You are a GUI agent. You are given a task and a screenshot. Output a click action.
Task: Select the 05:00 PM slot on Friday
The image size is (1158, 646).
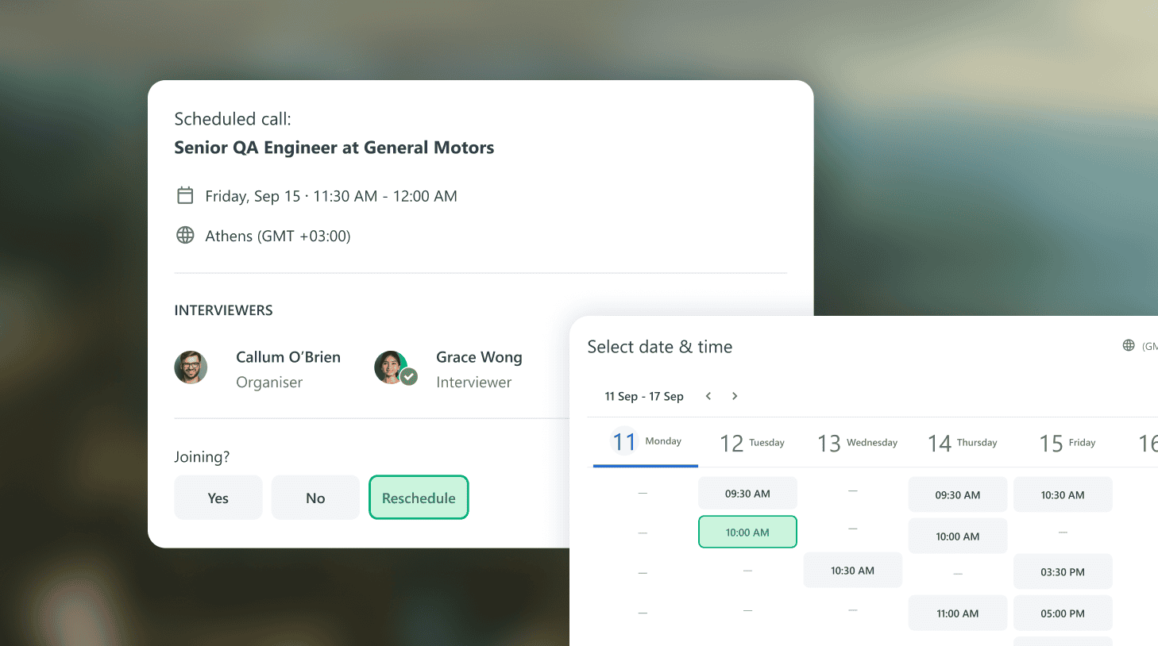coord(1063,613)
